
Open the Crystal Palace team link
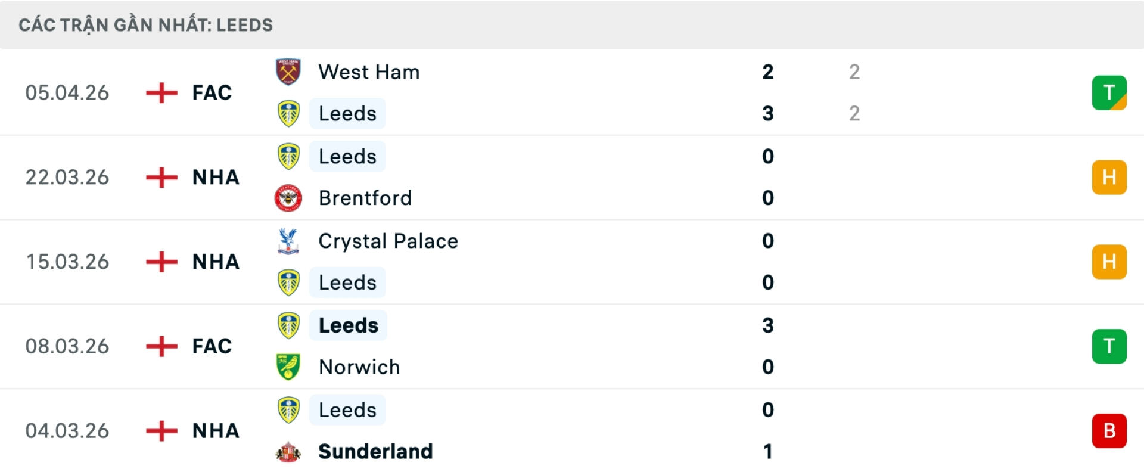coord(388,241)
